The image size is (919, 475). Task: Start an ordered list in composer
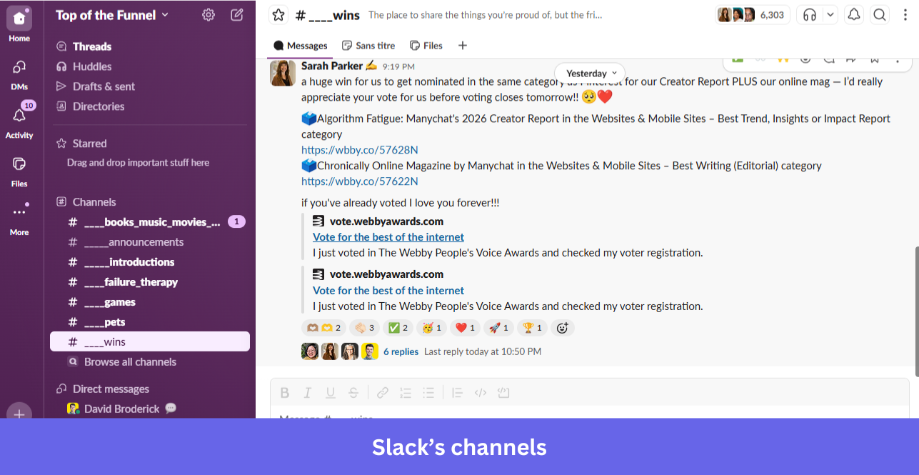point(406,392)
